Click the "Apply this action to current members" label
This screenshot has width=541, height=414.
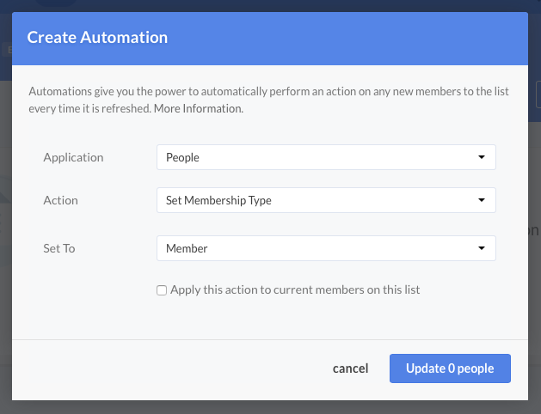tap(295, 290)
